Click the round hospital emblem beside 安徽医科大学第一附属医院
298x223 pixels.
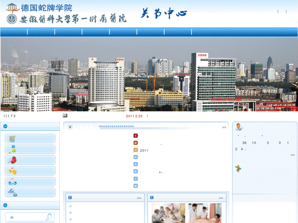click(11, 19)
